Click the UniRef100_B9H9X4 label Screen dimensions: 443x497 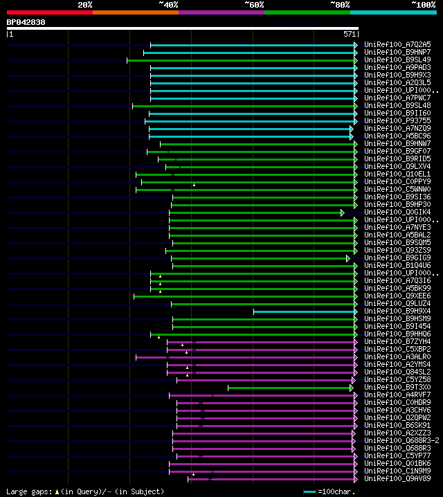(397, 311)
